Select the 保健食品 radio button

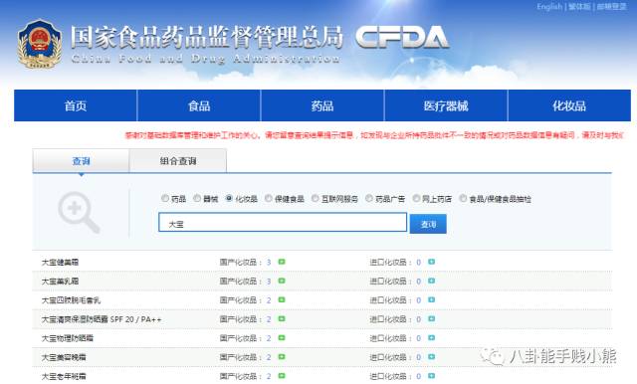269,198
